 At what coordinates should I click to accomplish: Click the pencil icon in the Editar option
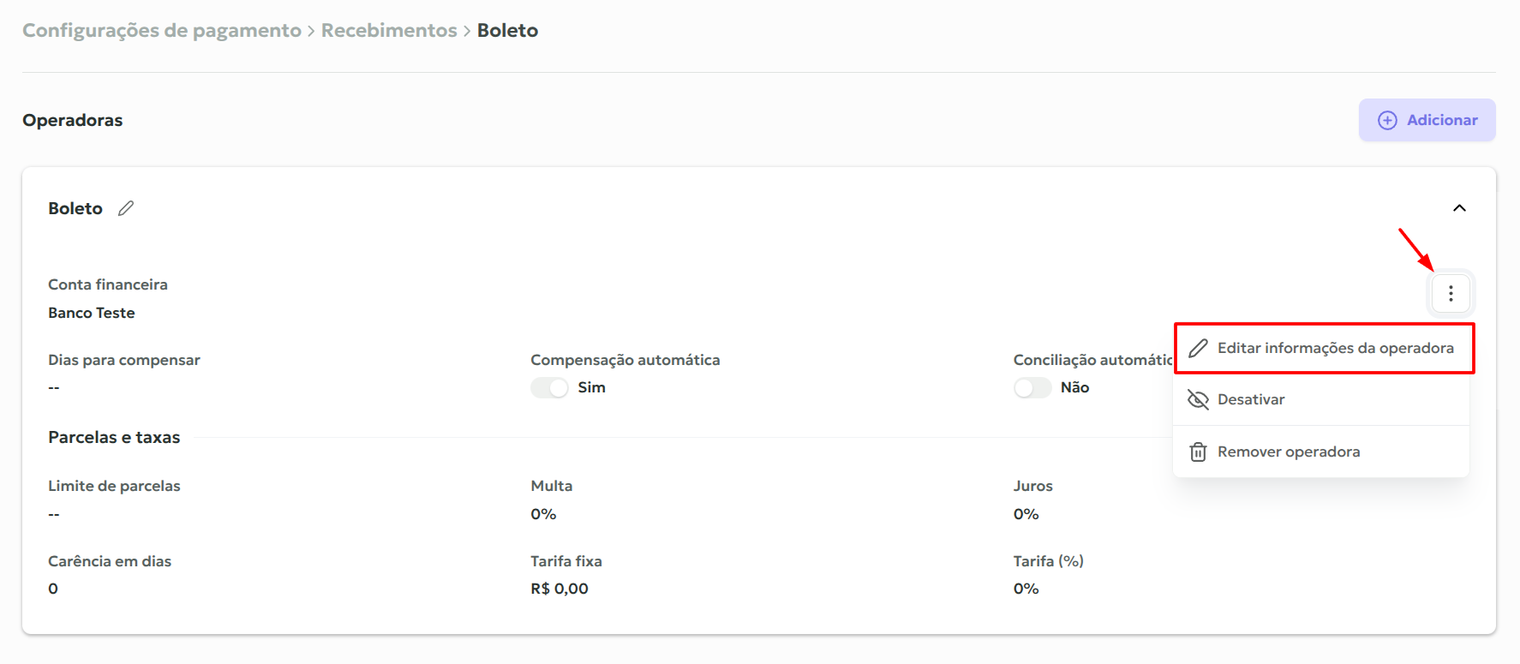1198,348
